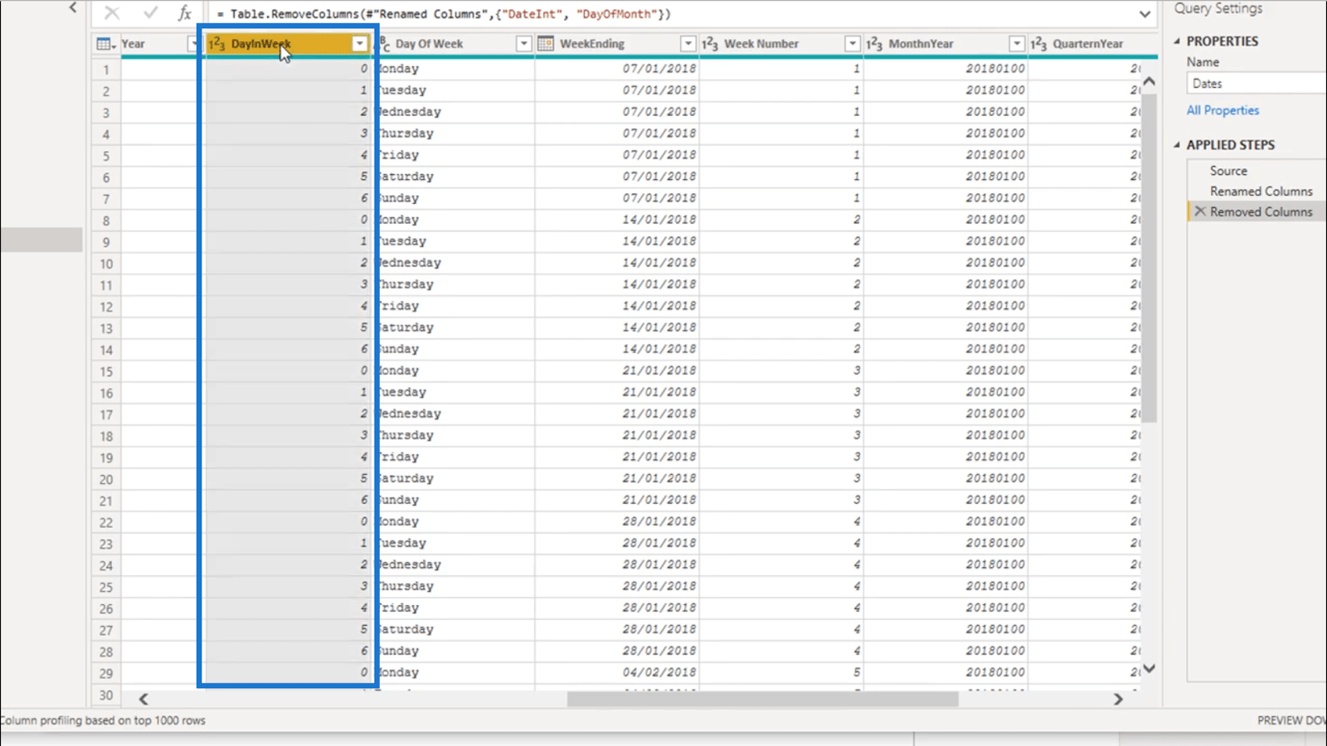Select row number 1
This screenshot has height=746, width=1327.
(106, 69)
